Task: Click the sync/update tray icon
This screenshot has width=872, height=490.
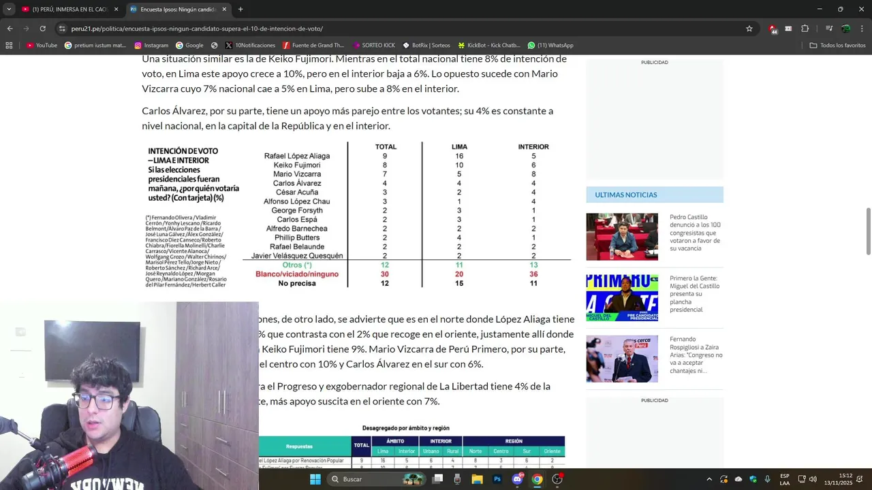Action: click(x=723, y=479)
